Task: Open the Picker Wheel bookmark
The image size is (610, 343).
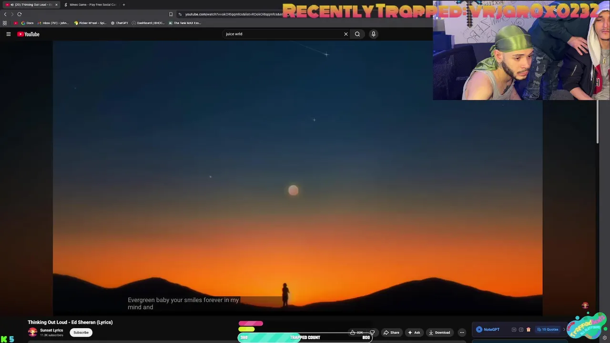Action: pyautogui.click(x=90, y=23)
